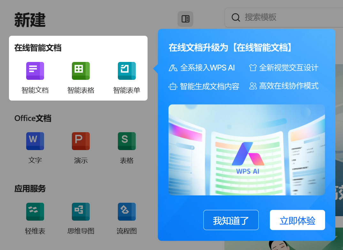Viewport: 343px width, 250px height.
Task: Click the 流程图 label text
Action: (x=127, y=231)
